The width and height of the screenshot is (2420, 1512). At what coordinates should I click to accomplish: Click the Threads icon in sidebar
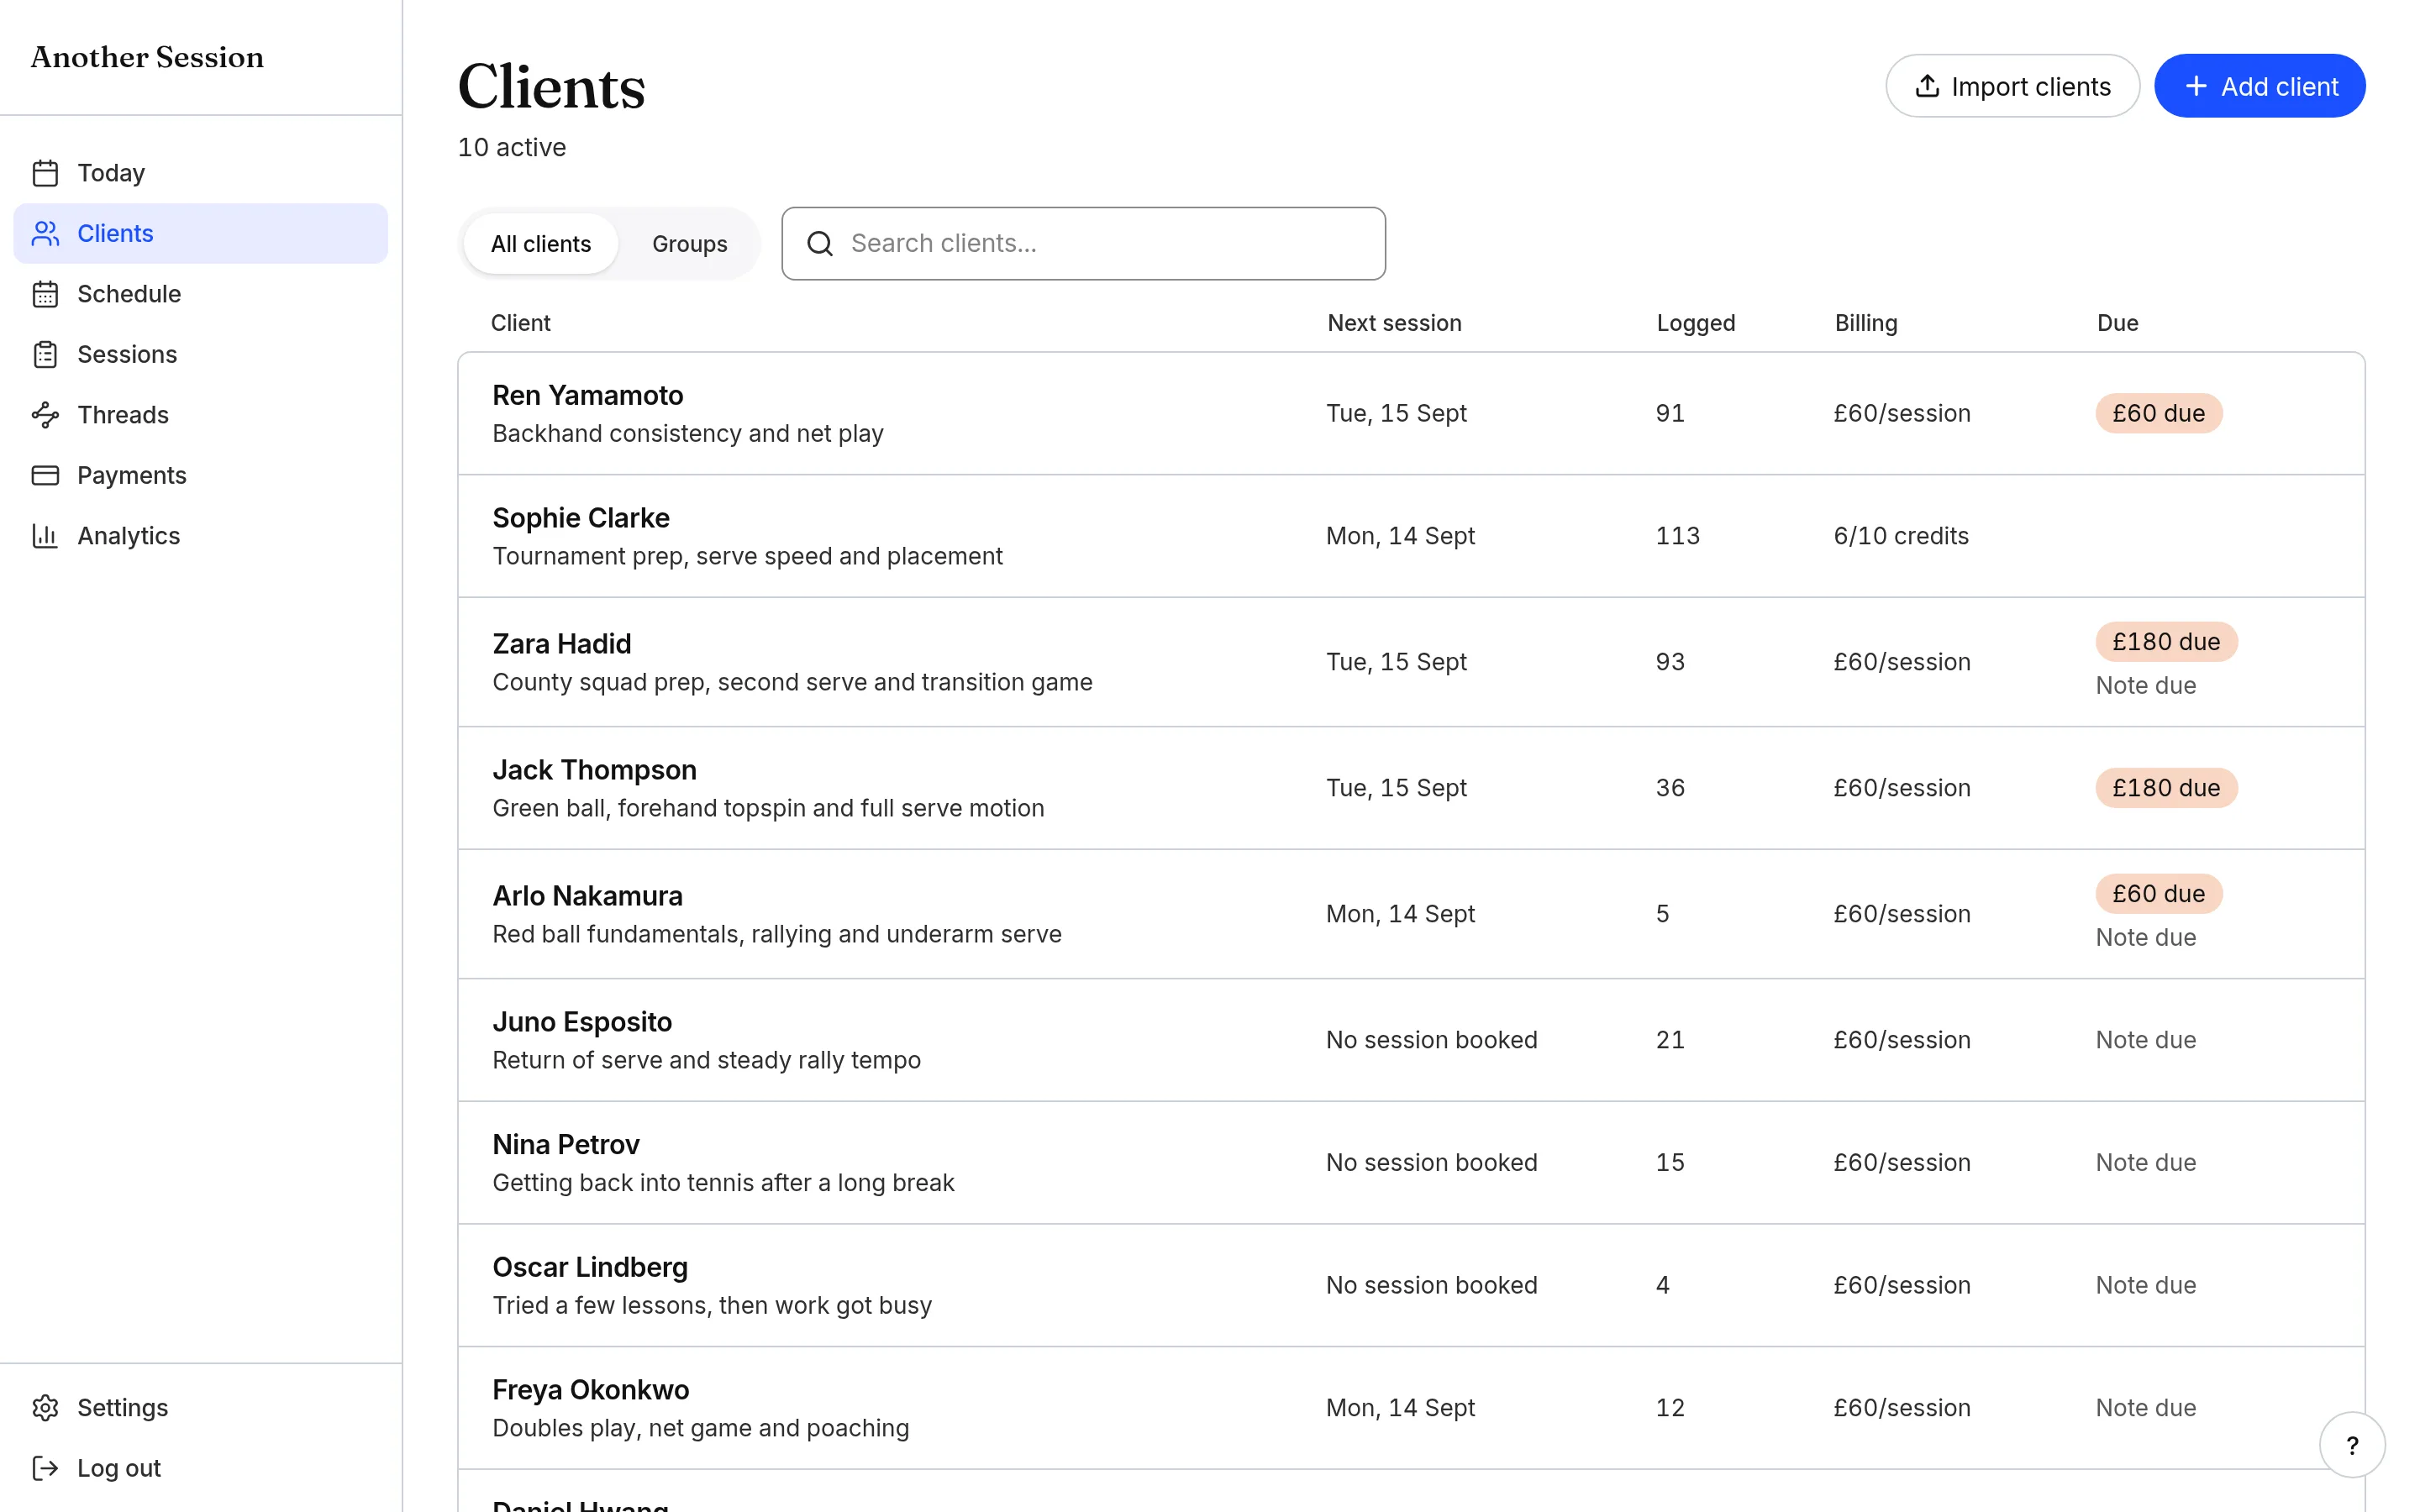[x=45, y=415]
